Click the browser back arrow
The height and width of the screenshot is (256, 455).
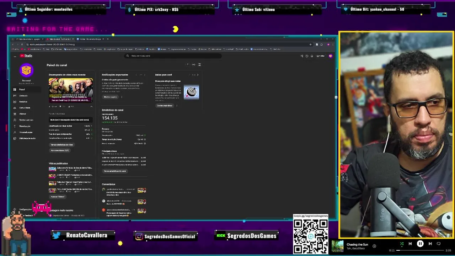click(13, 44)
